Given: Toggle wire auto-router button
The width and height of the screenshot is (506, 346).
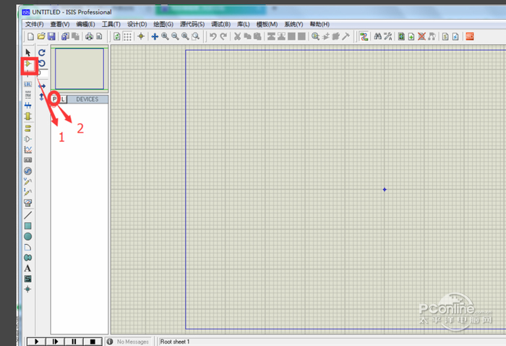Looking at the screenshot, I should click(364, 36).
